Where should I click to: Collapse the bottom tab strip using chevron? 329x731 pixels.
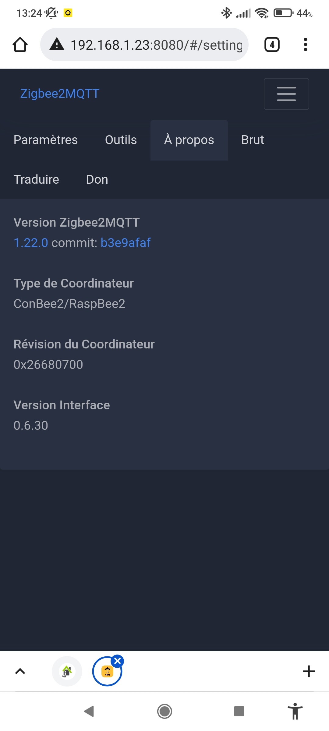[x=20, y=671]
